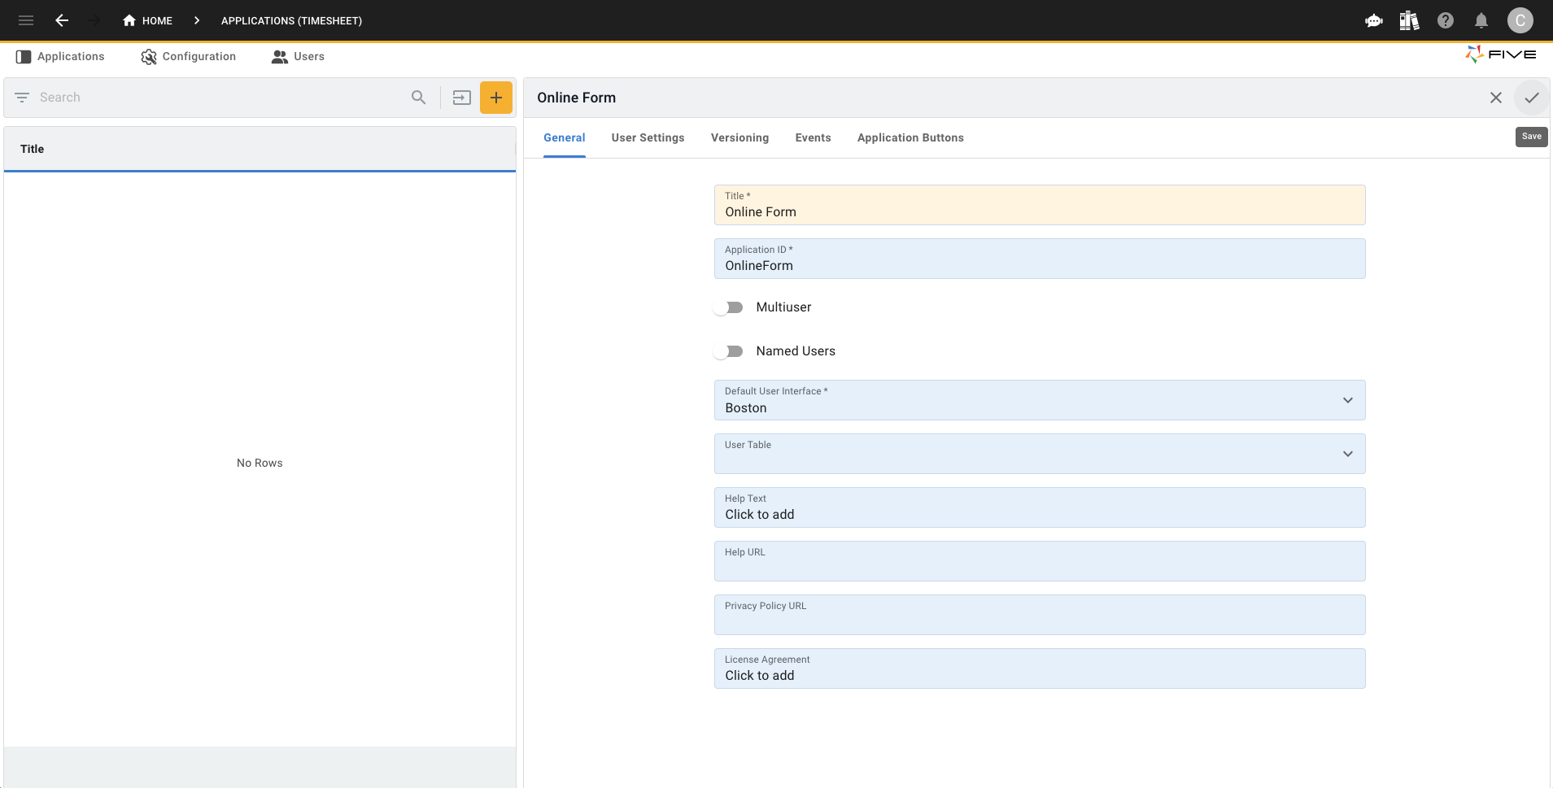The height and width of the screenshot is (788, 1553).
Task: Click the import records icon
Action: [x=461, y=97]
